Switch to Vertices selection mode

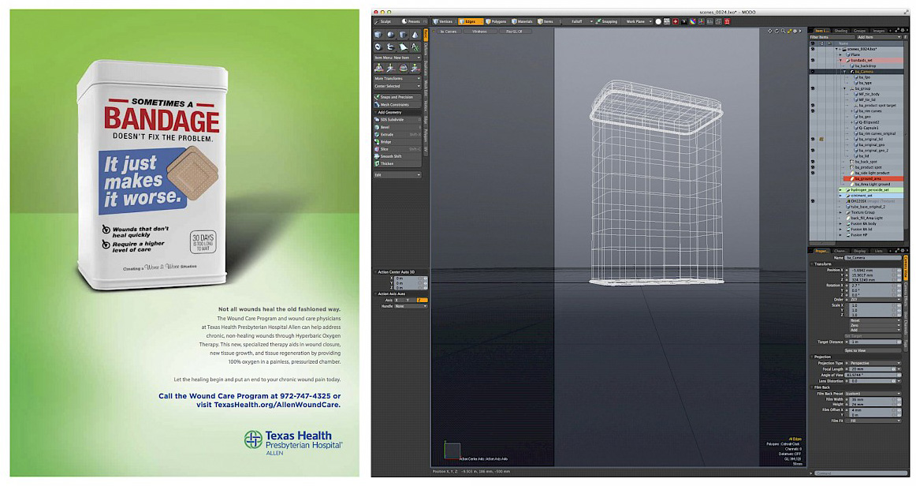point(443,21)
